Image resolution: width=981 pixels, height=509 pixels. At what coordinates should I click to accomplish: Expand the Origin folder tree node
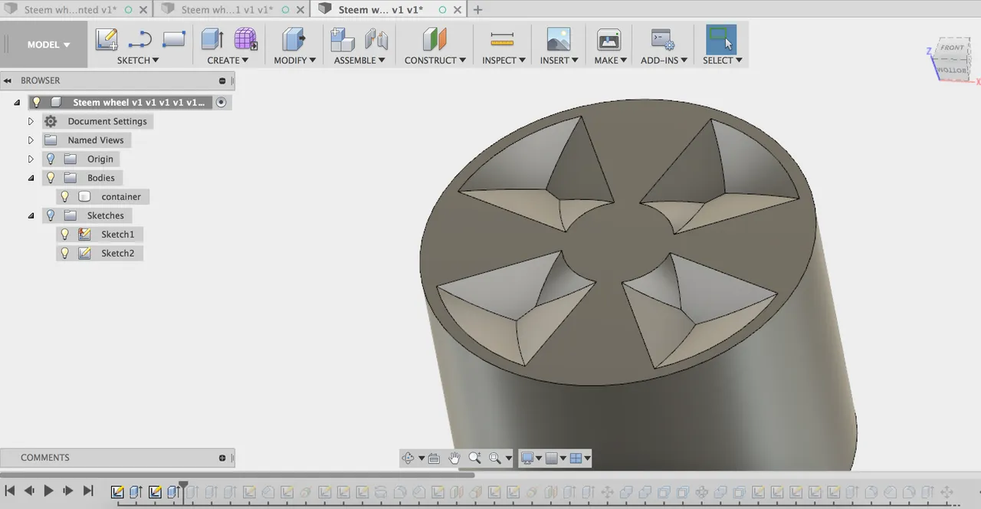[31, 159]
